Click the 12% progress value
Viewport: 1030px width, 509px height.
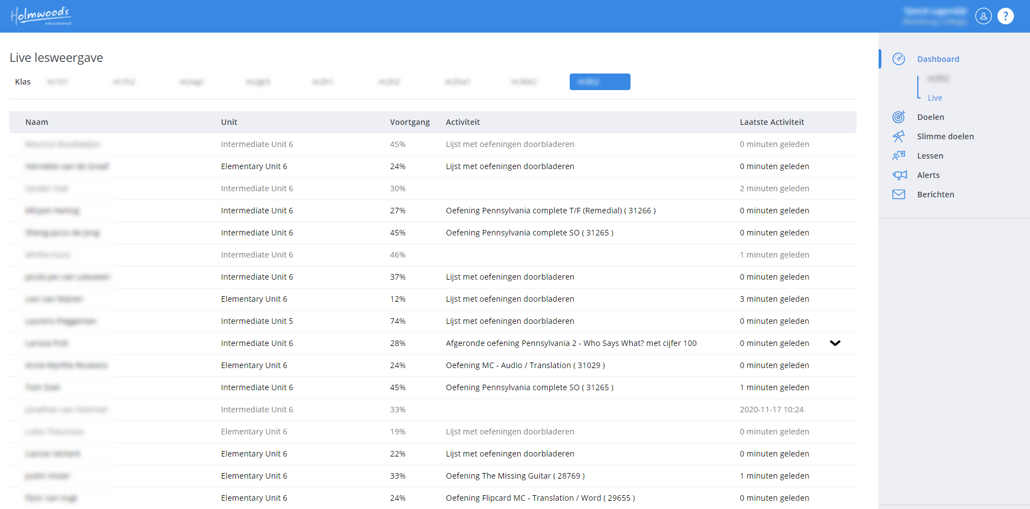point(398,299)
